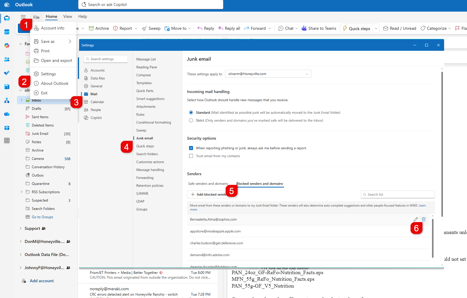Open the Rules mail settings page

(140, 115)
